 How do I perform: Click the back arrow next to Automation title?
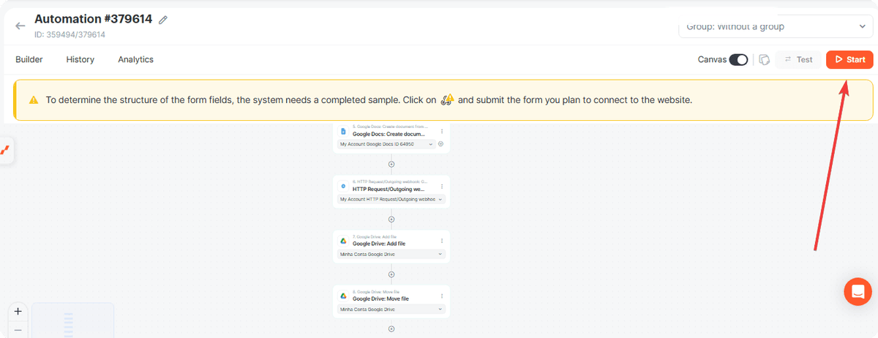tap(20, 26)
